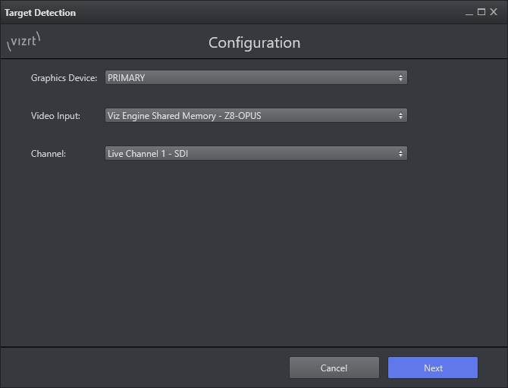
Task: Click the Configuration heading text
Action: click(254, 43)
